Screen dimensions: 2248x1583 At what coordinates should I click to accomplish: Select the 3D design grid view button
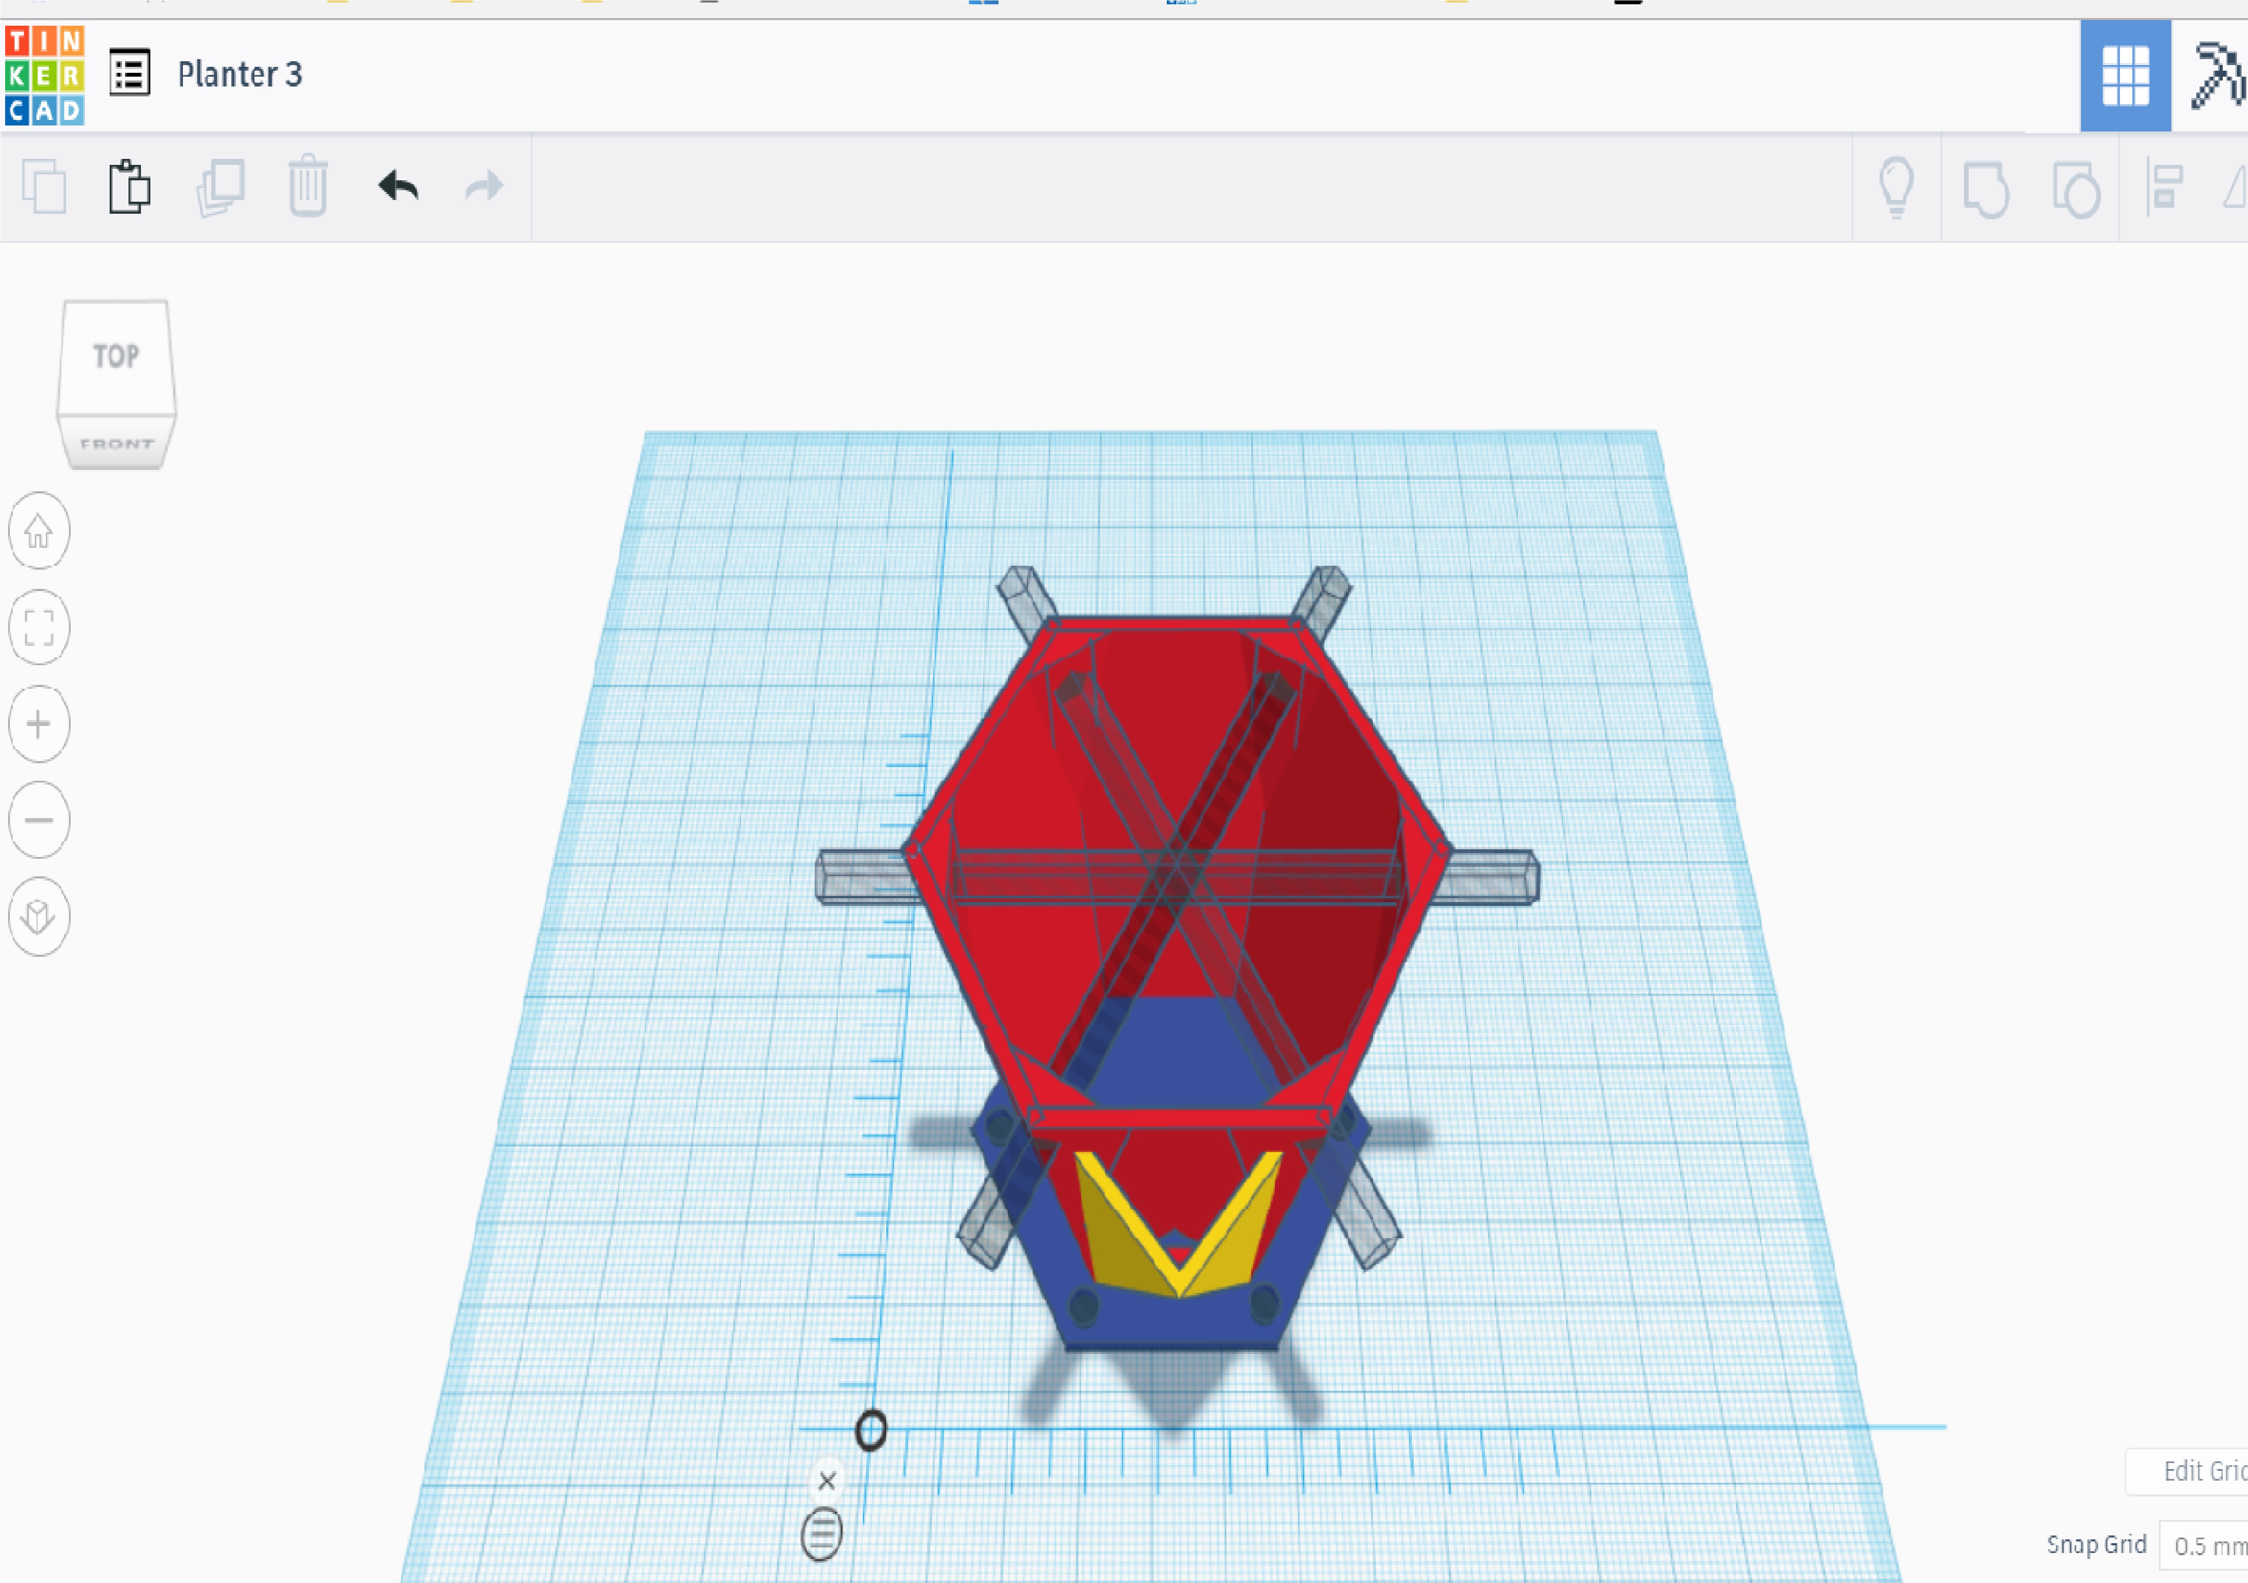[x=2125, y=75]
